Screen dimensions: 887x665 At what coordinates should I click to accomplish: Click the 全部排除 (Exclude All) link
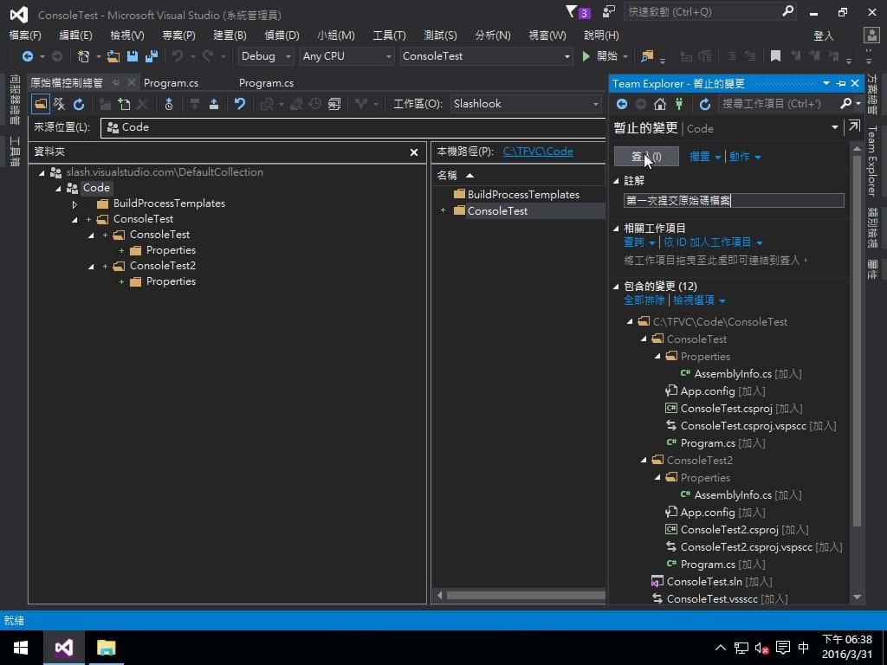(x=644, y=300)
